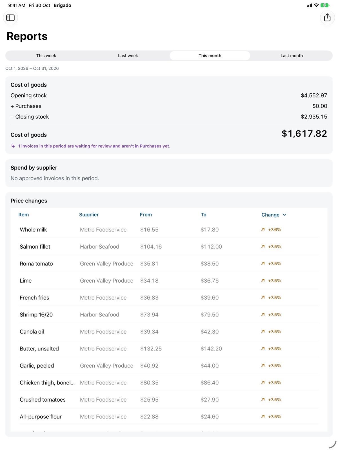
Task: Select the Shrimp 16/20 item
Action: pos(36,315)
